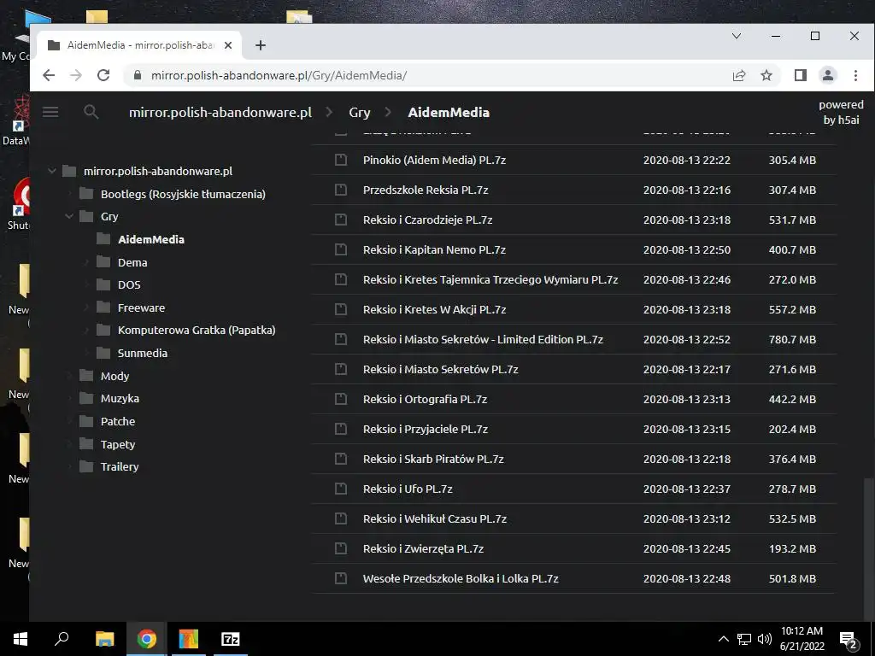Open the Tapety folder in the tree
The width and height of the screenshot is (875, 656).
pos(118,444)
